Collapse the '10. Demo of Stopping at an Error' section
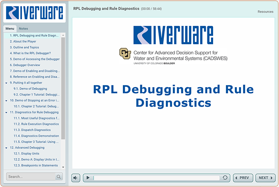 (x=7, y=101)
